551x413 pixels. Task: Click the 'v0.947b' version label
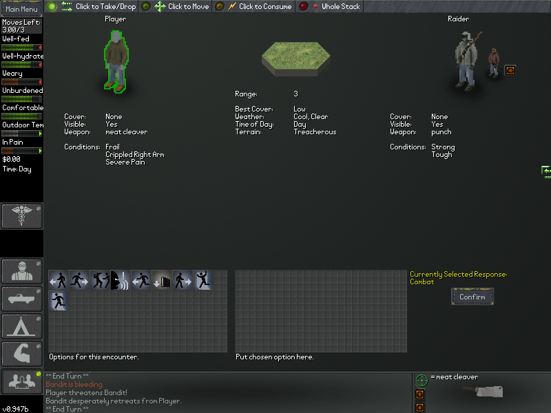(x=15, y=409)
